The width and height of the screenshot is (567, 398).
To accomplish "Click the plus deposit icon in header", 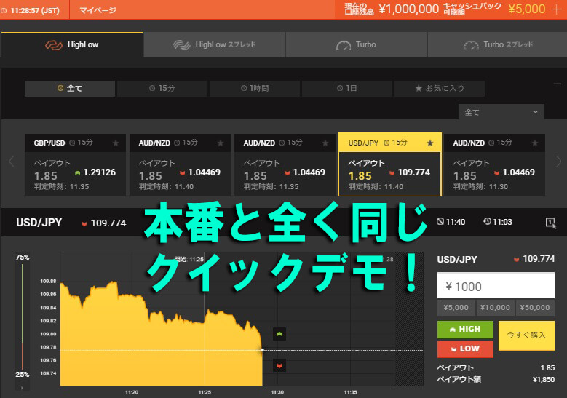I will click(x=558, y=9).
